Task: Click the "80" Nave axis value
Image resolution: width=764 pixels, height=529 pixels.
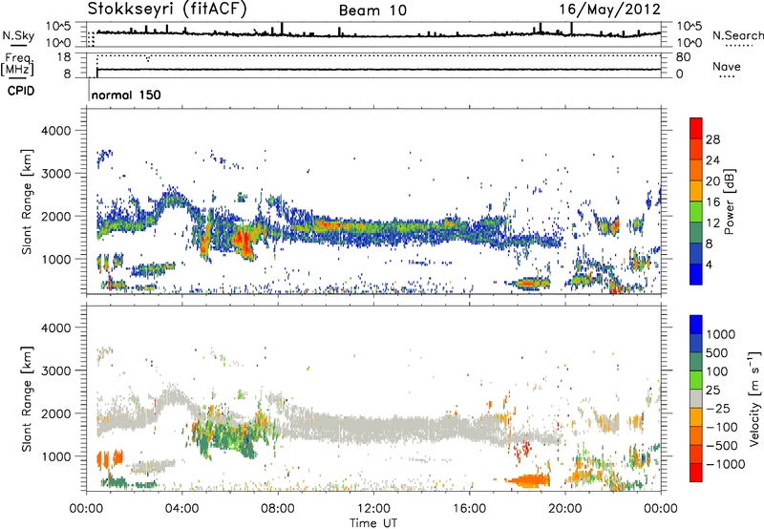Action: click(x=683, y=57)
